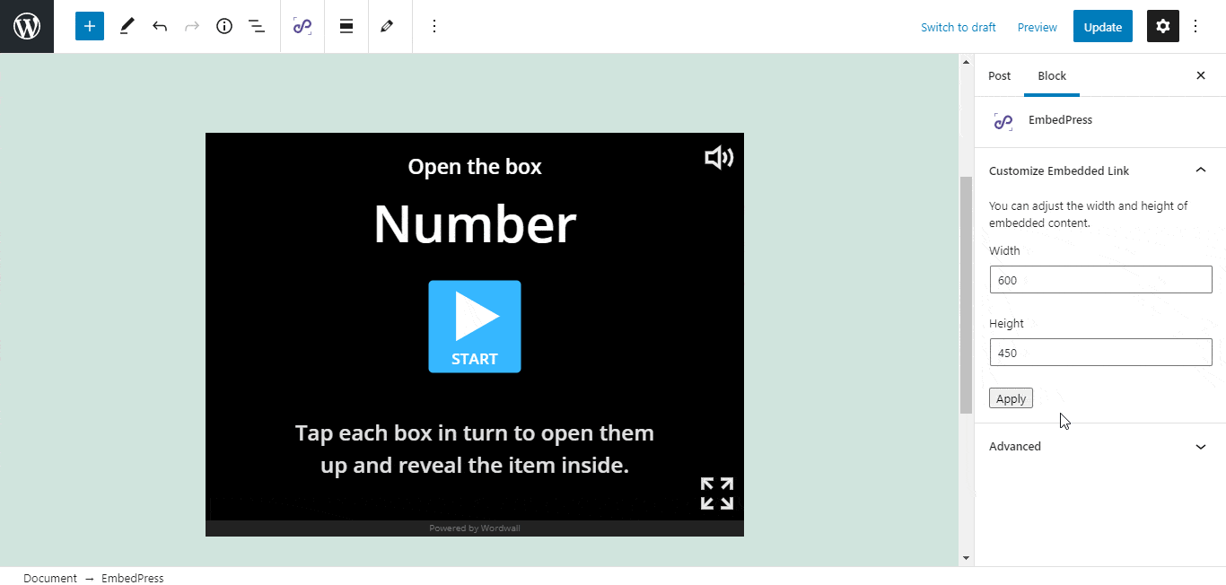The height and width of the screenshot is (585, 1226).
Task: Expand the Advanced panel
Action: click(1100, 446)
